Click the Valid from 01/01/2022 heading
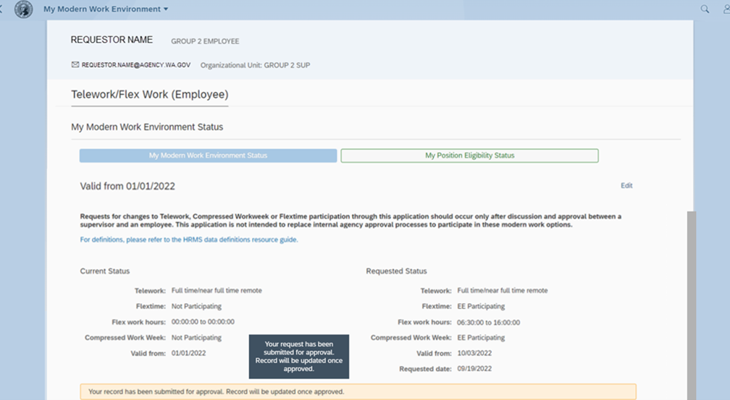This screenshot has width=730, height=400. coord(127,186)
